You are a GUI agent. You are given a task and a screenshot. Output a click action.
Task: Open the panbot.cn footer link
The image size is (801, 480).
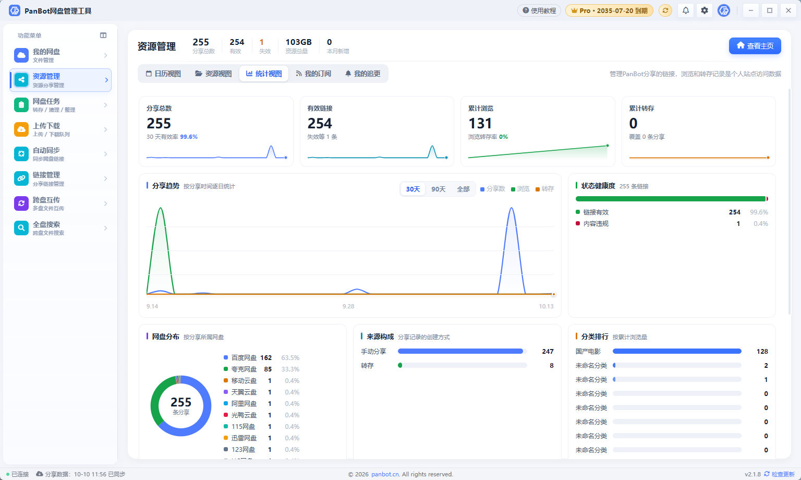[x=385, y=474]
